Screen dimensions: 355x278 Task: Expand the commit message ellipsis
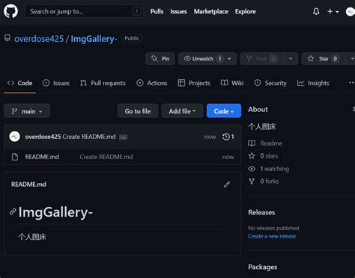pyautogui.click(x=123, y=138)
